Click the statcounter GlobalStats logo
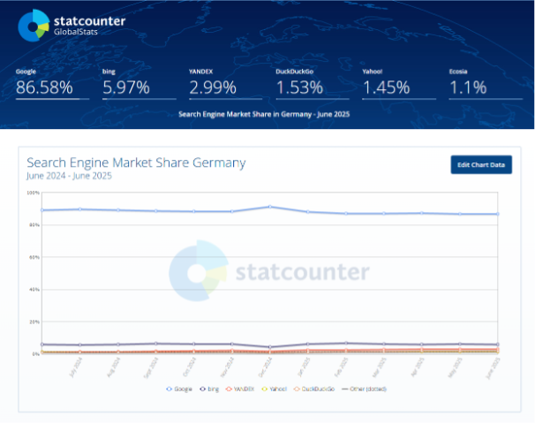 coord(72,26)
